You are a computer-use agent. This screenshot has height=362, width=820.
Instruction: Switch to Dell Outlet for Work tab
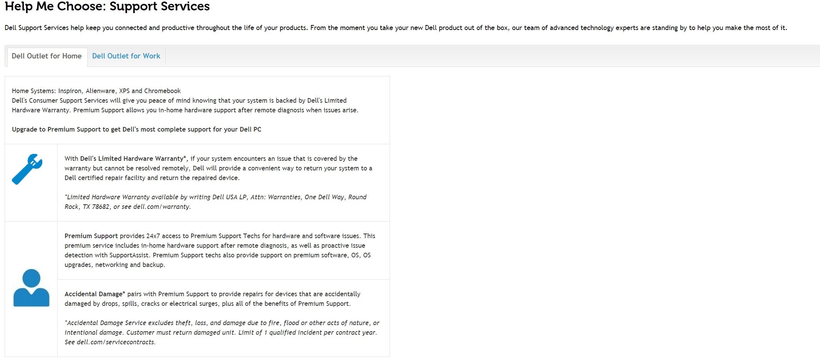tap(126, 56)
